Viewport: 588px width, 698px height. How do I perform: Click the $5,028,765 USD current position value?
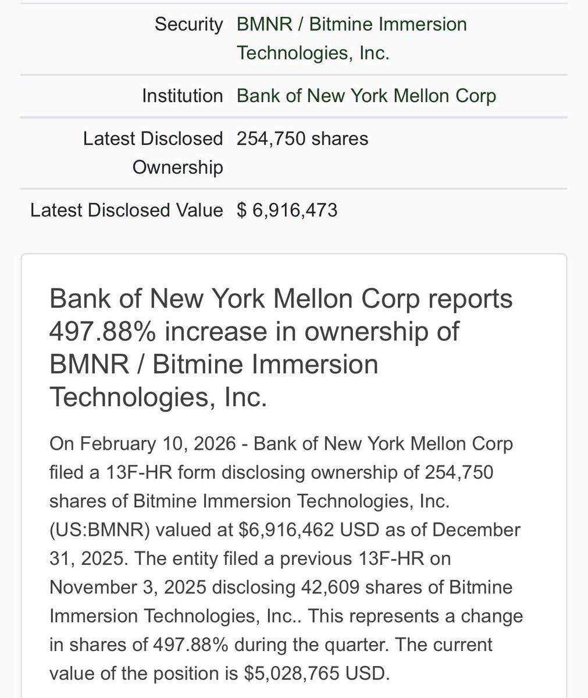tap(314, 674)
